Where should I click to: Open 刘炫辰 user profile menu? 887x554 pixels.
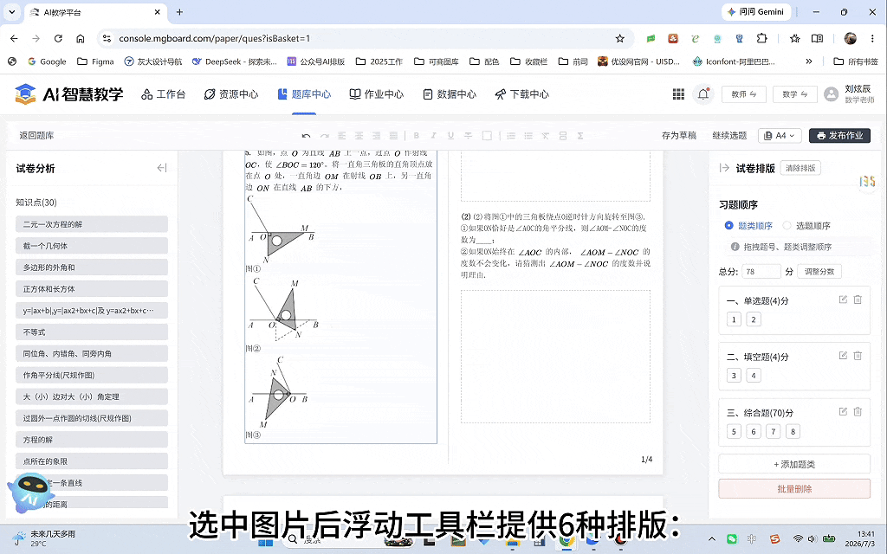(x=850, y=93)
